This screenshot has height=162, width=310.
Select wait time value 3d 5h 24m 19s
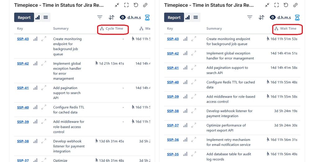(286, 111)
